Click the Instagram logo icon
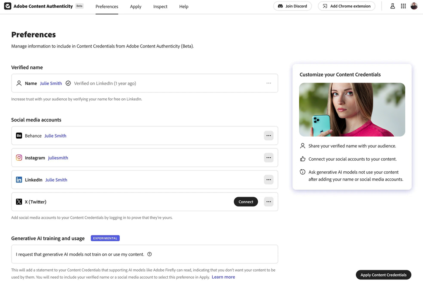 point(19,158)
